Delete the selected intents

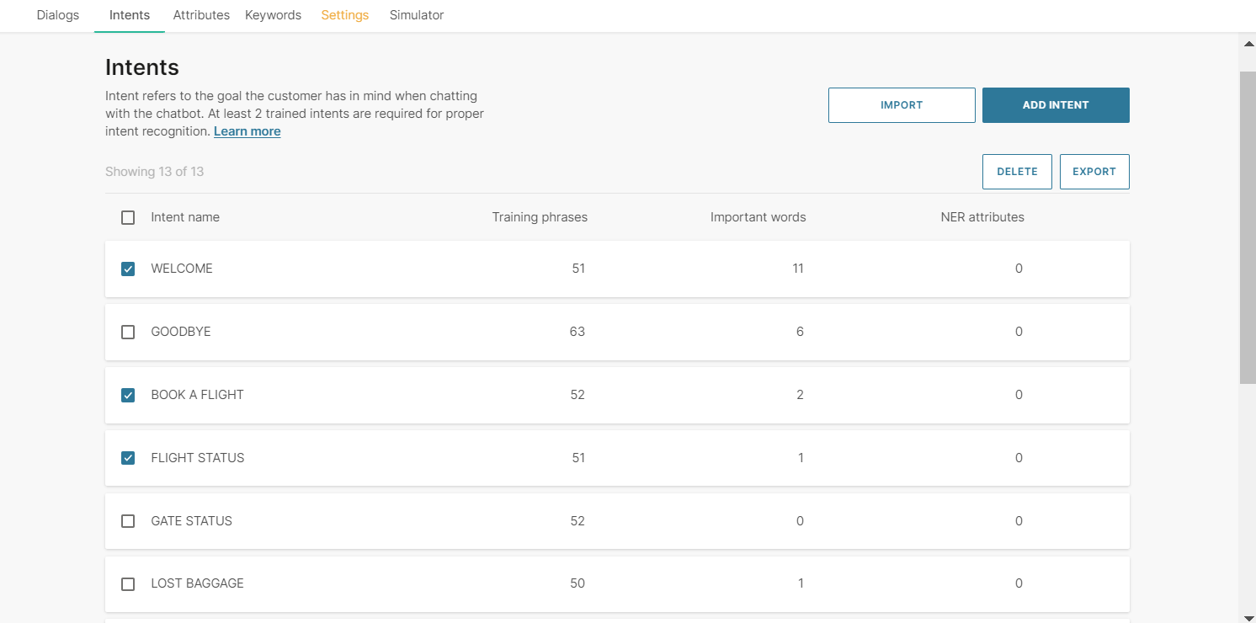[1016, 172]
